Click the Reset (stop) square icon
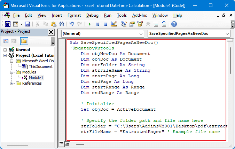The width and height of the screenshot is (235, 149). pos(105,24)
